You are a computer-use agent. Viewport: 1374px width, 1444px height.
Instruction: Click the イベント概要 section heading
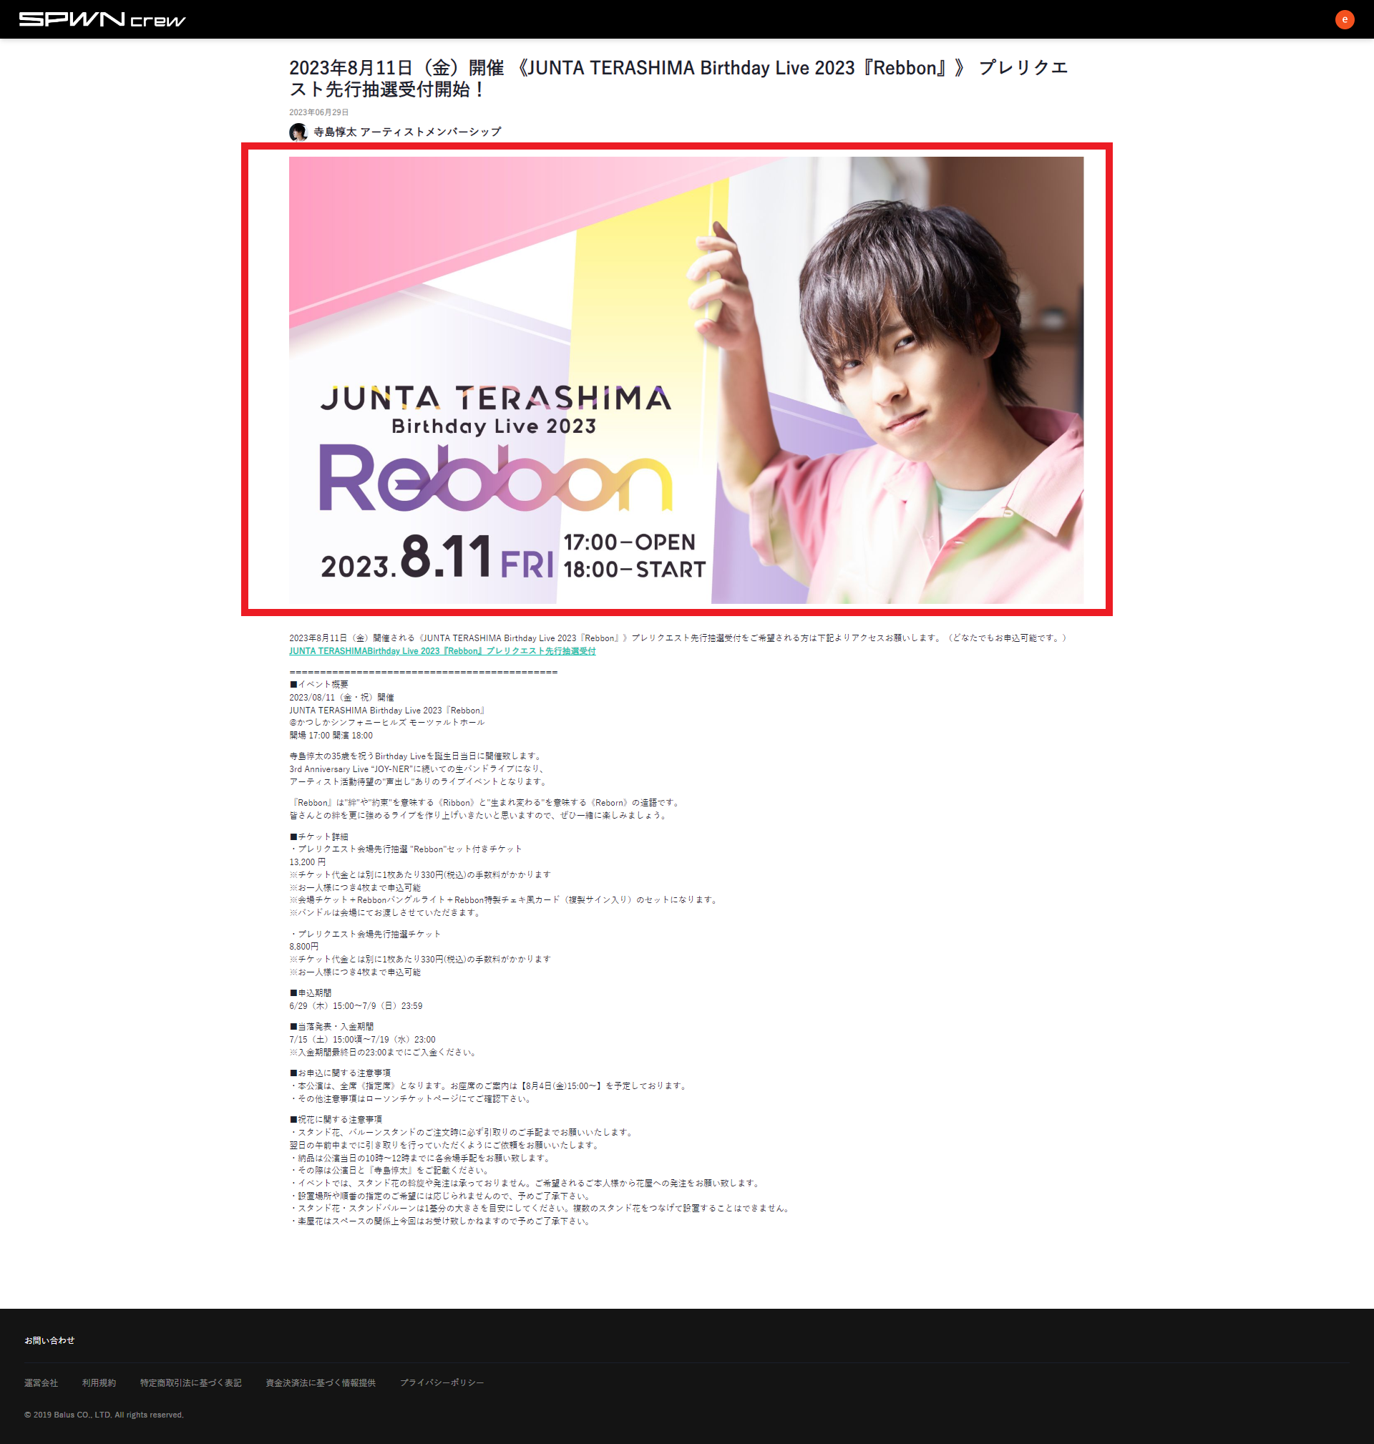point(318,684)
